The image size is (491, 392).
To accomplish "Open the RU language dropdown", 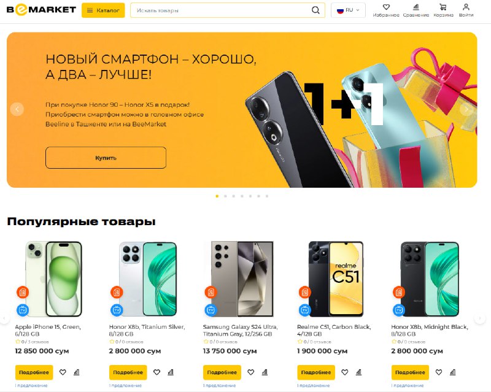I will tap(348, 10).
